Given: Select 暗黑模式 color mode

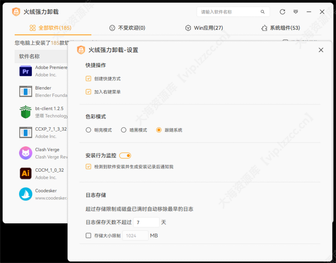Looking at the screenshot, I should (x=124, y=130).
